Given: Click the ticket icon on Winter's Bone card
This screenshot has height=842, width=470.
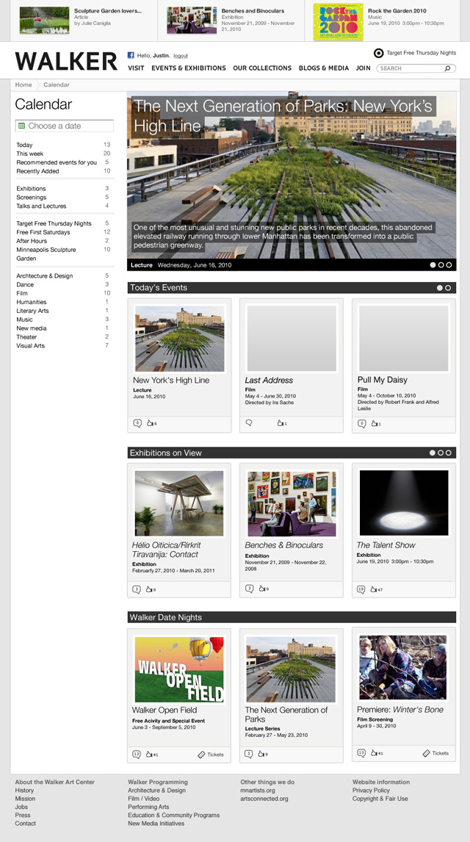Looking at the screenshot, I should click(x=427, y=753).
